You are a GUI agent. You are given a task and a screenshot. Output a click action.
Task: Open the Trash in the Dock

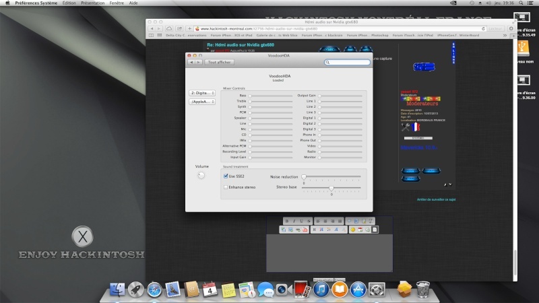[423, 290]
